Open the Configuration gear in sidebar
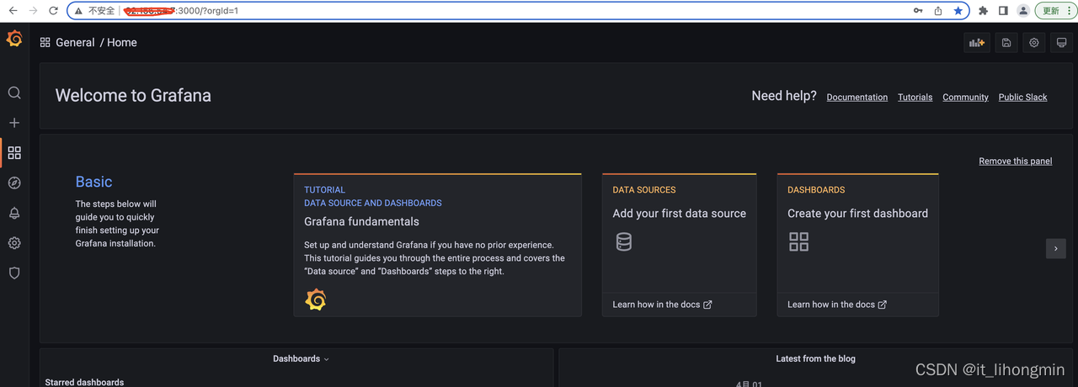 14,243
